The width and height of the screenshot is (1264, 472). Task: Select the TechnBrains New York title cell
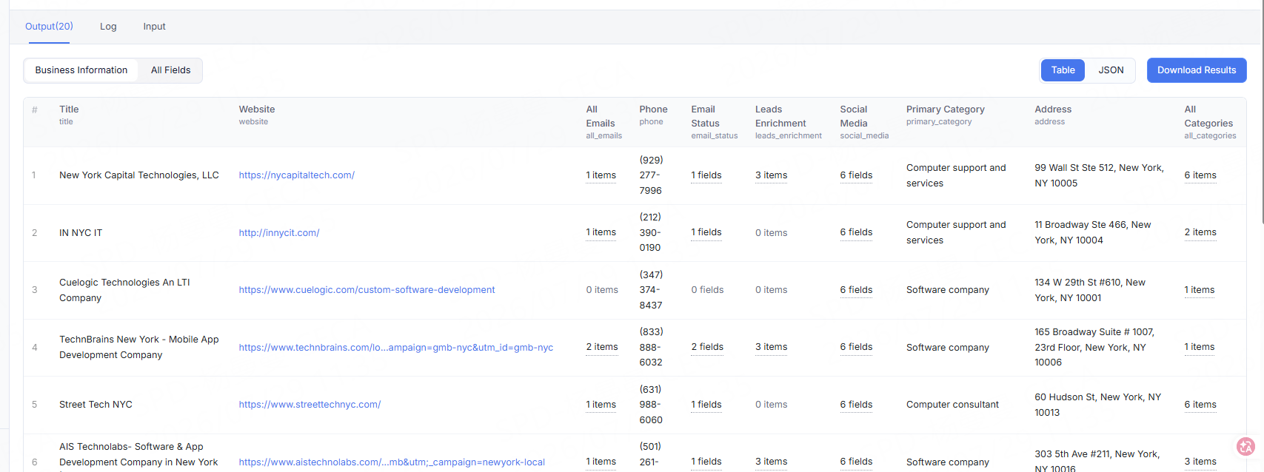[x=139, y=347]
